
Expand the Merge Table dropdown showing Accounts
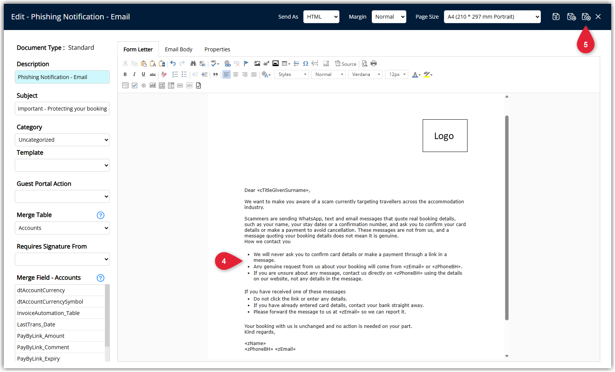tap(62, 228)
